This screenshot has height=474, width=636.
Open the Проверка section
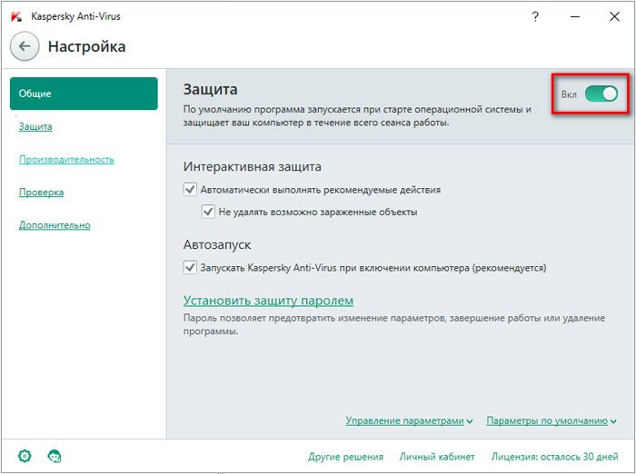pyautogui.click(x=42, y=193)
